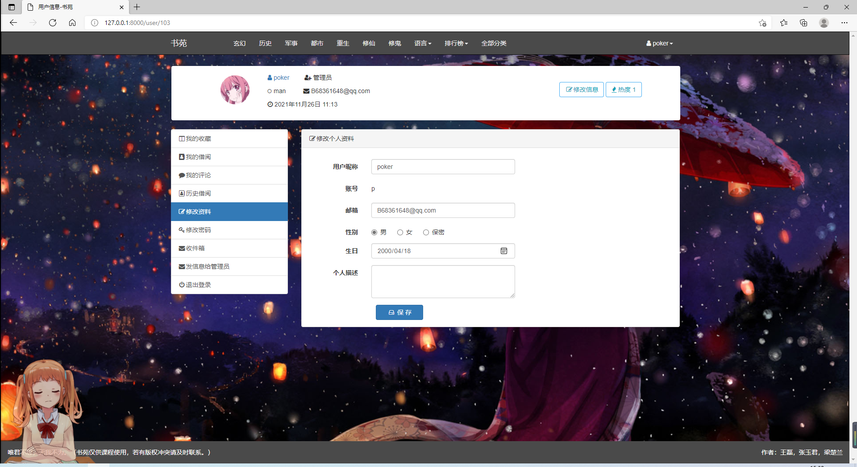Click the 生日 date field
Viewport: 857px width, 467px height.
pyautogui.click(x=443, y=251)
